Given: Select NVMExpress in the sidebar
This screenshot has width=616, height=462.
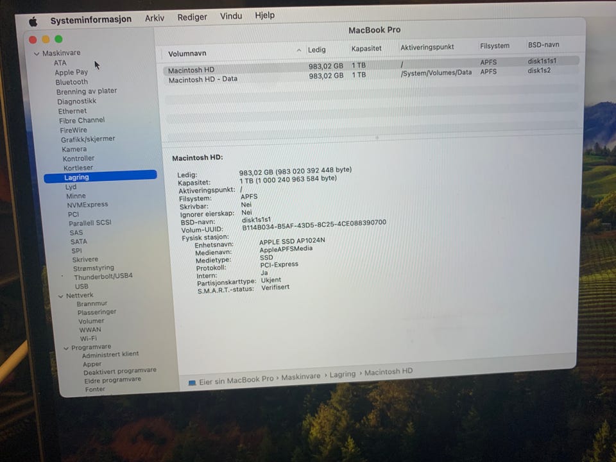Looking at the screenshot, I should click(87, 205).
